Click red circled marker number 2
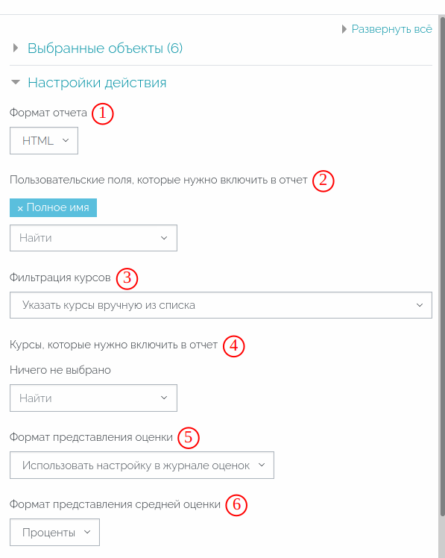Image resolution: width=445 pixels, height=558 pixels. click(323, 181)
